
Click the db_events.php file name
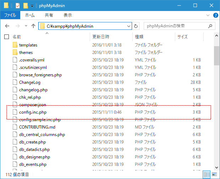(33, 164)
